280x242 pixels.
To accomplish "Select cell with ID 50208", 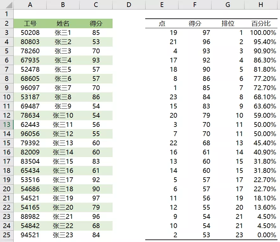I will coord(30,32).
